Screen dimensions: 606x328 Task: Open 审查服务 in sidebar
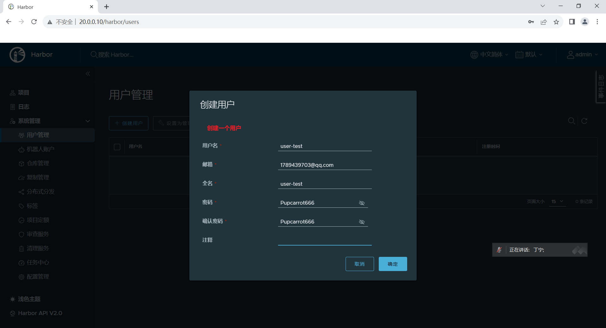pos(38,234)
